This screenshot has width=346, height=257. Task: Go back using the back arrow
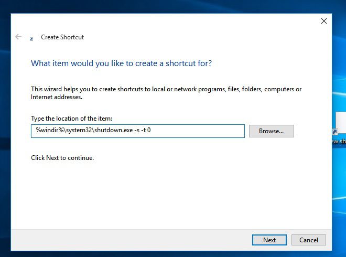(x=18, y=37)
